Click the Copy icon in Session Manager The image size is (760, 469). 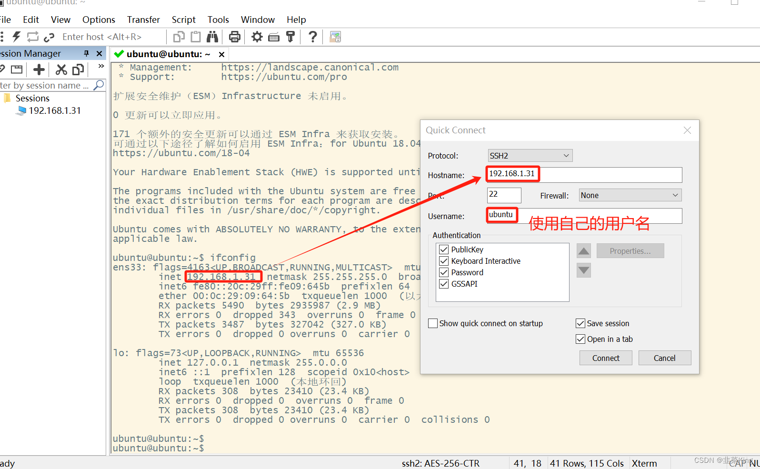pos(78,70)
